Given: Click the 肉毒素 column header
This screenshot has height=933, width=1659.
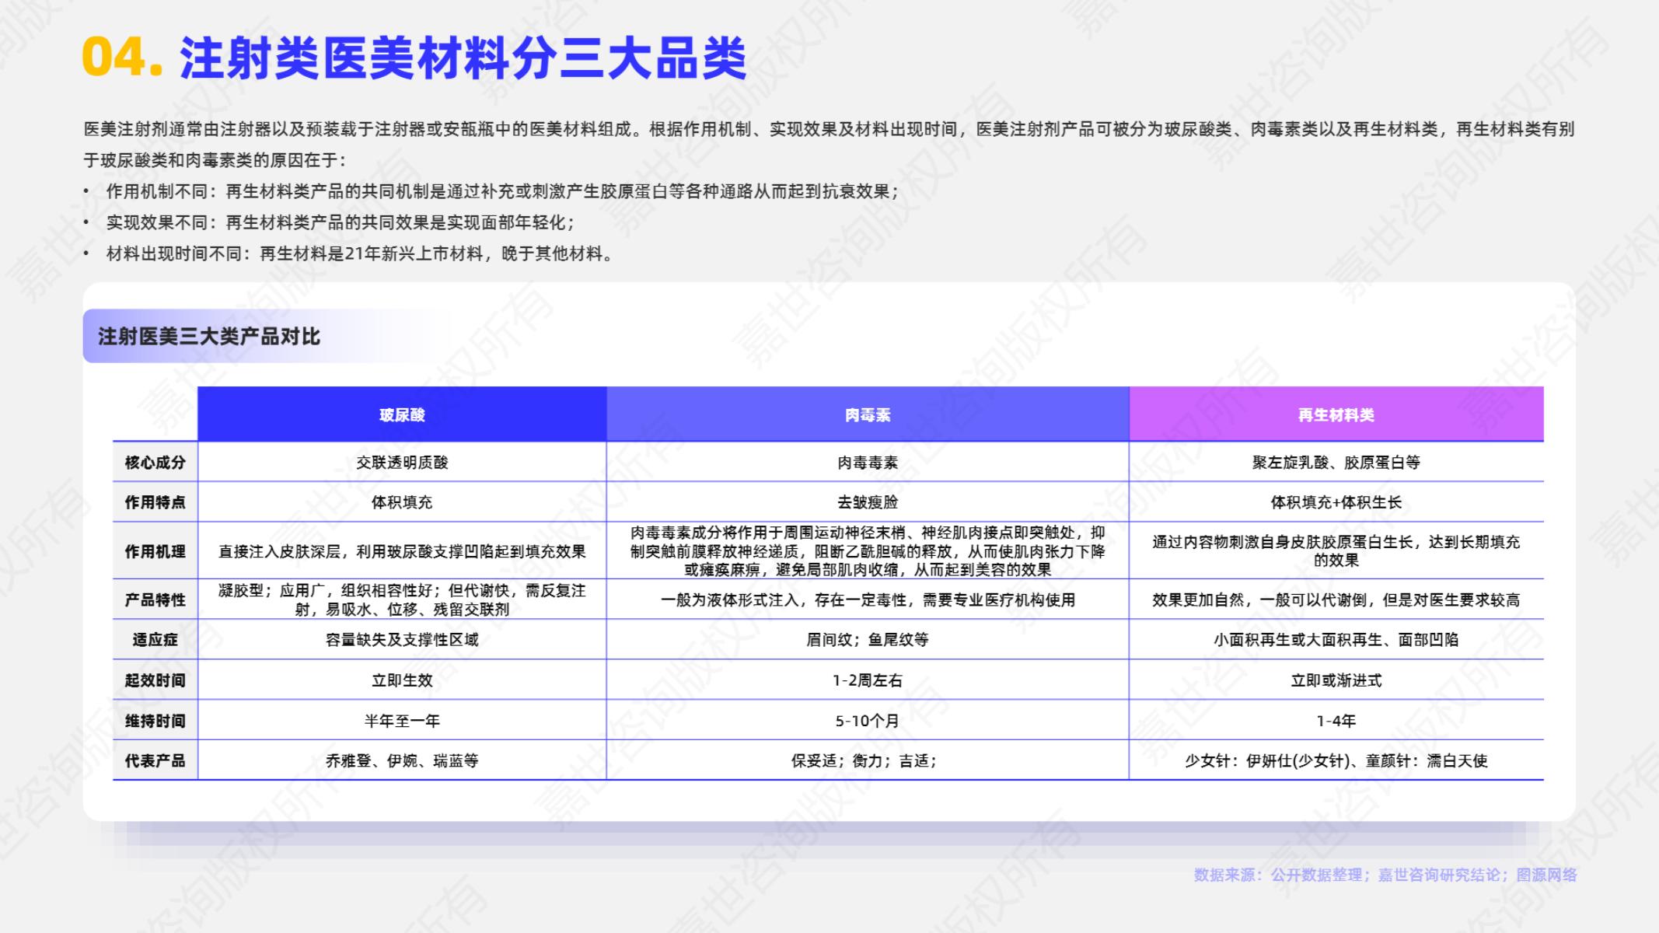Looking at the screenshot, I should point(868,415).
